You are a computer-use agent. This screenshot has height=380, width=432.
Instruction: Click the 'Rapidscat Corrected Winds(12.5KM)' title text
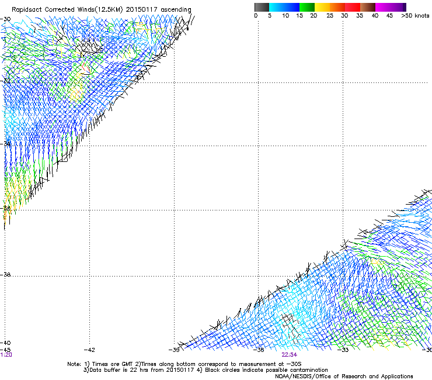(67, 10)
